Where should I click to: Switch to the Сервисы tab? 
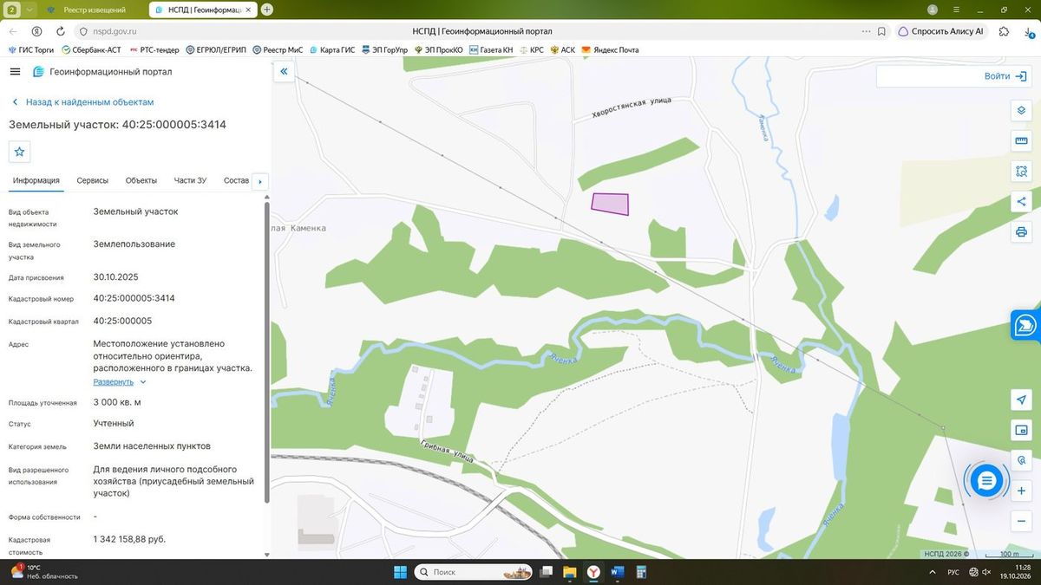pos(93,180)
